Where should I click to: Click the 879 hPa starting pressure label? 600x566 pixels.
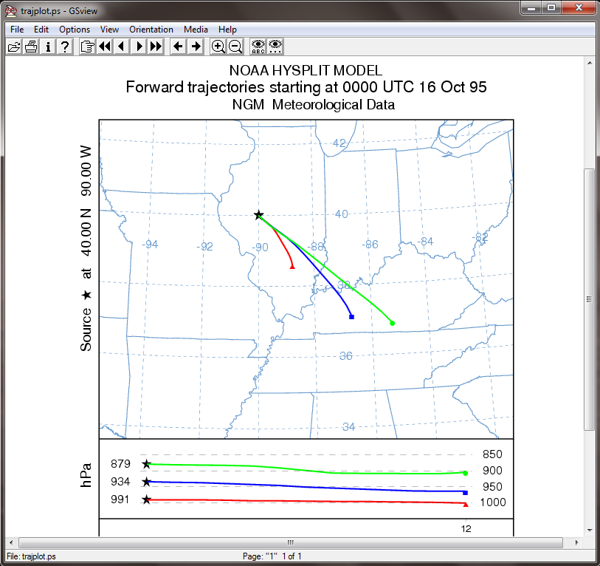point(120,464)
